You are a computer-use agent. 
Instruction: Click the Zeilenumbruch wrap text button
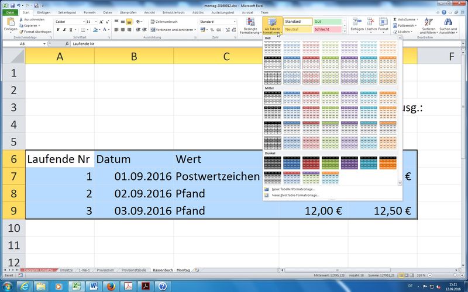164,22
